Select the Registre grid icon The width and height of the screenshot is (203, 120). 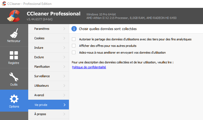point(14,55)
